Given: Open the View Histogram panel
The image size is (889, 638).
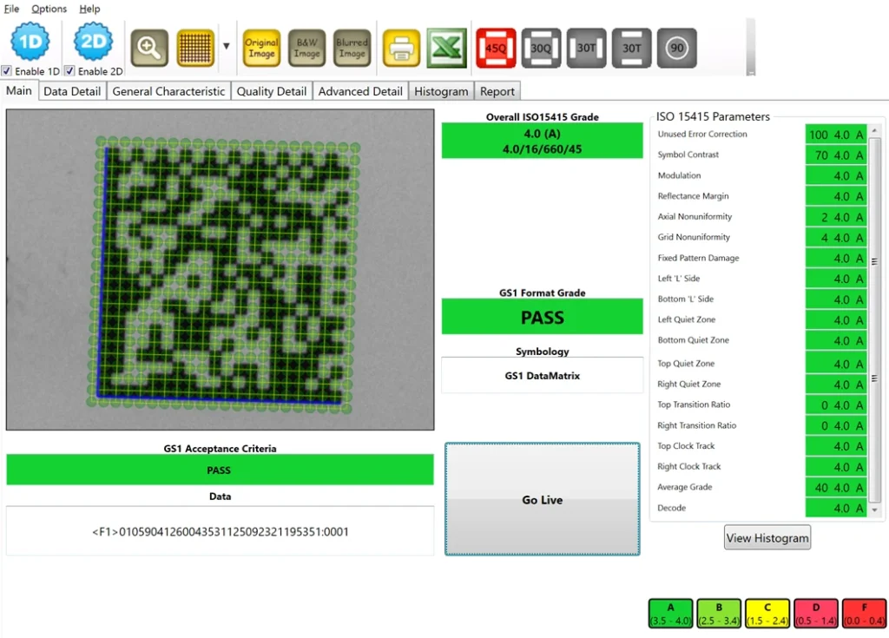Looking at the screenshot, I should click(x=767, y=537).
